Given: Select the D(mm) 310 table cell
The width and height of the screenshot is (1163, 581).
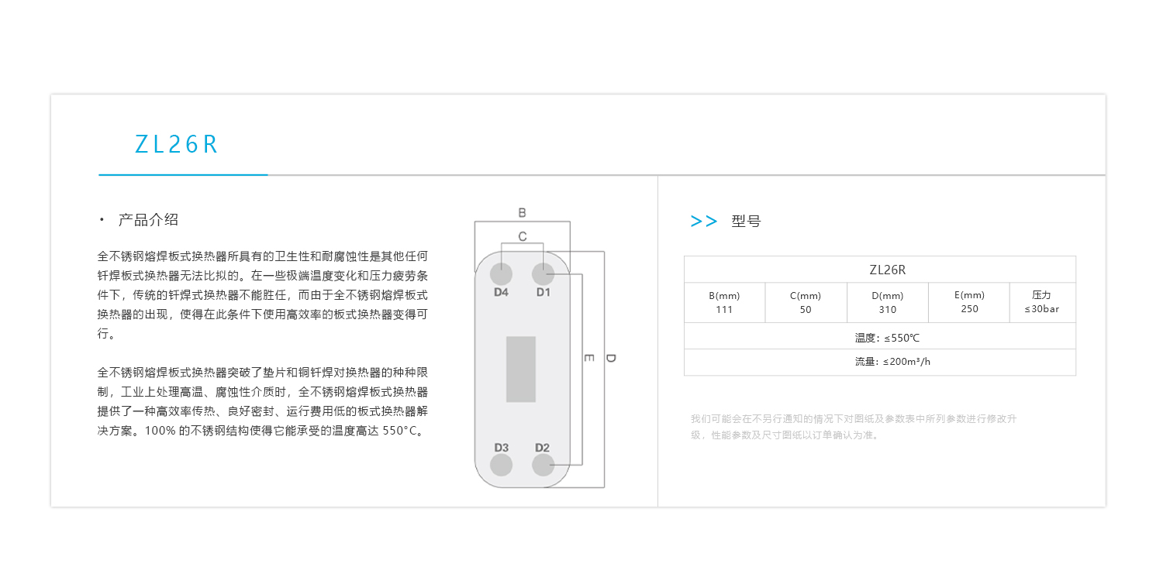Looking at the screenshot, I should point(888,302).
